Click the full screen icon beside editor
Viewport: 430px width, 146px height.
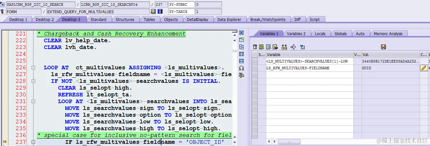click(241, 54)
